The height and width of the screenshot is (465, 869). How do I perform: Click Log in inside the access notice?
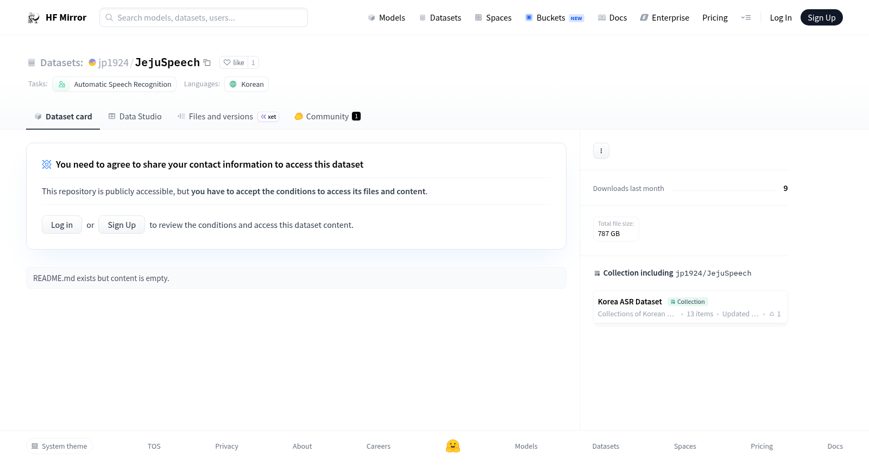coord(62,225)
